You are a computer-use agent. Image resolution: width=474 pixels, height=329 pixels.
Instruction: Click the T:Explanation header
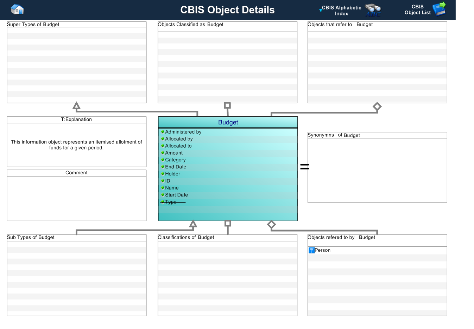coord(76,120)
